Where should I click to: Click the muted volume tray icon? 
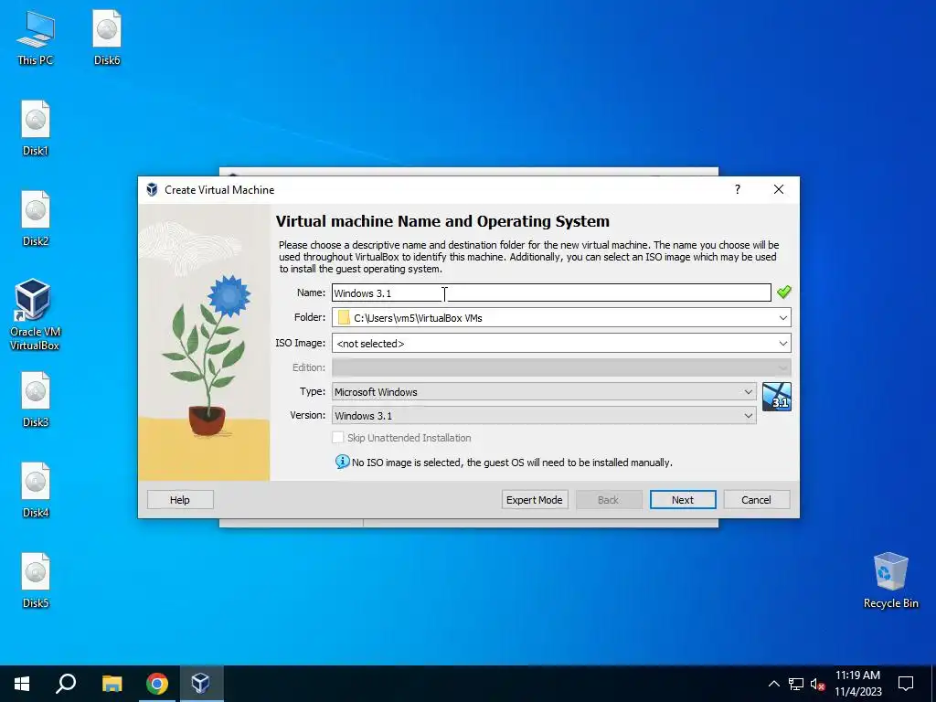tap(817, 684)
